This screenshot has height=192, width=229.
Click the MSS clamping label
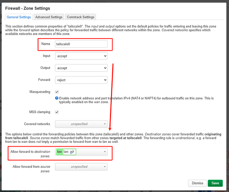40,112
